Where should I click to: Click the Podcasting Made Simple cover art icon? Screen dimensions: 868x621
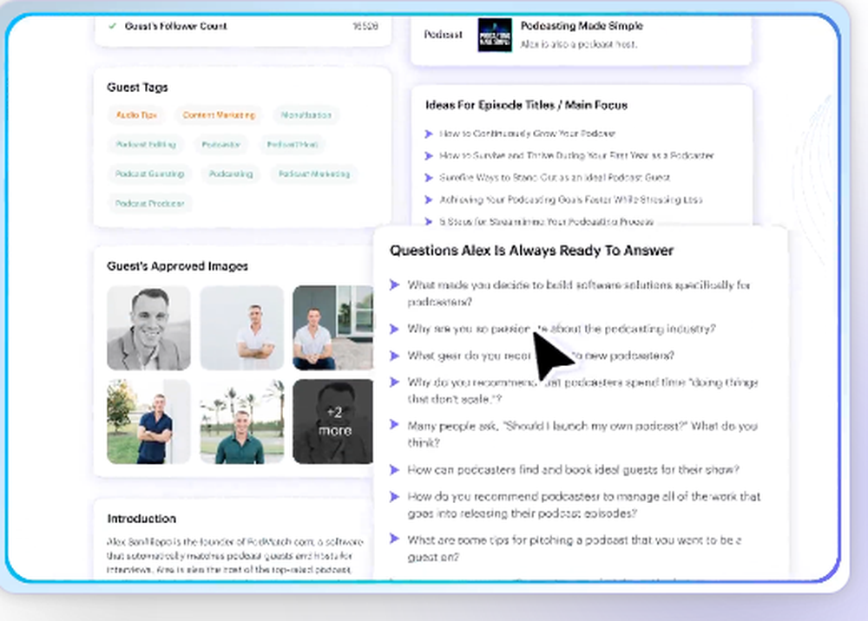tap(494, 36)
